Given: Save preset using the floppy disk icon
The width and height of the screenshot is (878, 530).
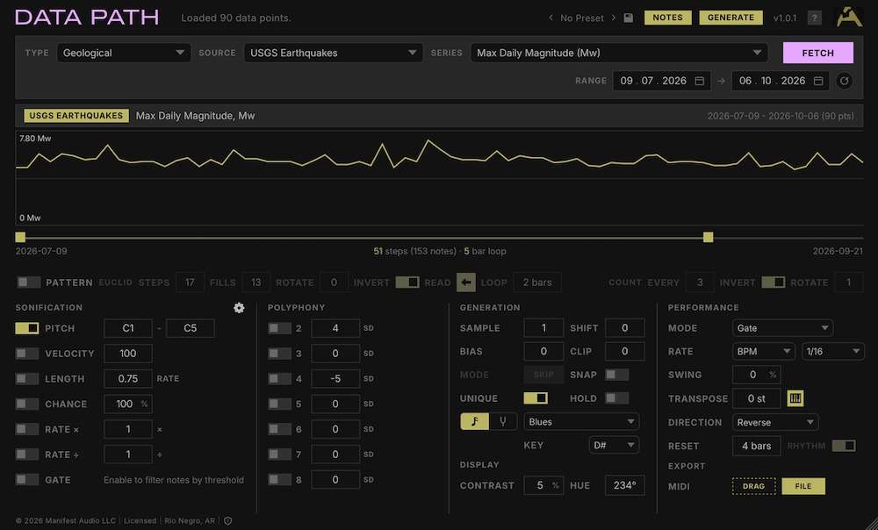Looking at the screenshot, I should [629, 18].
